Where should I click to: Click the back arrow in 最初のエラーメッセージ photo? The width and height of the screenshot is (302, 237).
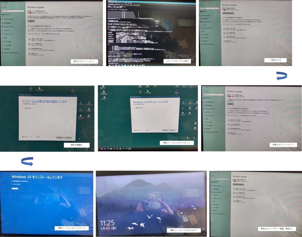(x=2, y=3)
